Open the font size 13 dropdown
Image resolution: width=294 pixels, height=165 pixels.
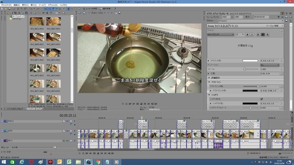(x=243, y=34)
